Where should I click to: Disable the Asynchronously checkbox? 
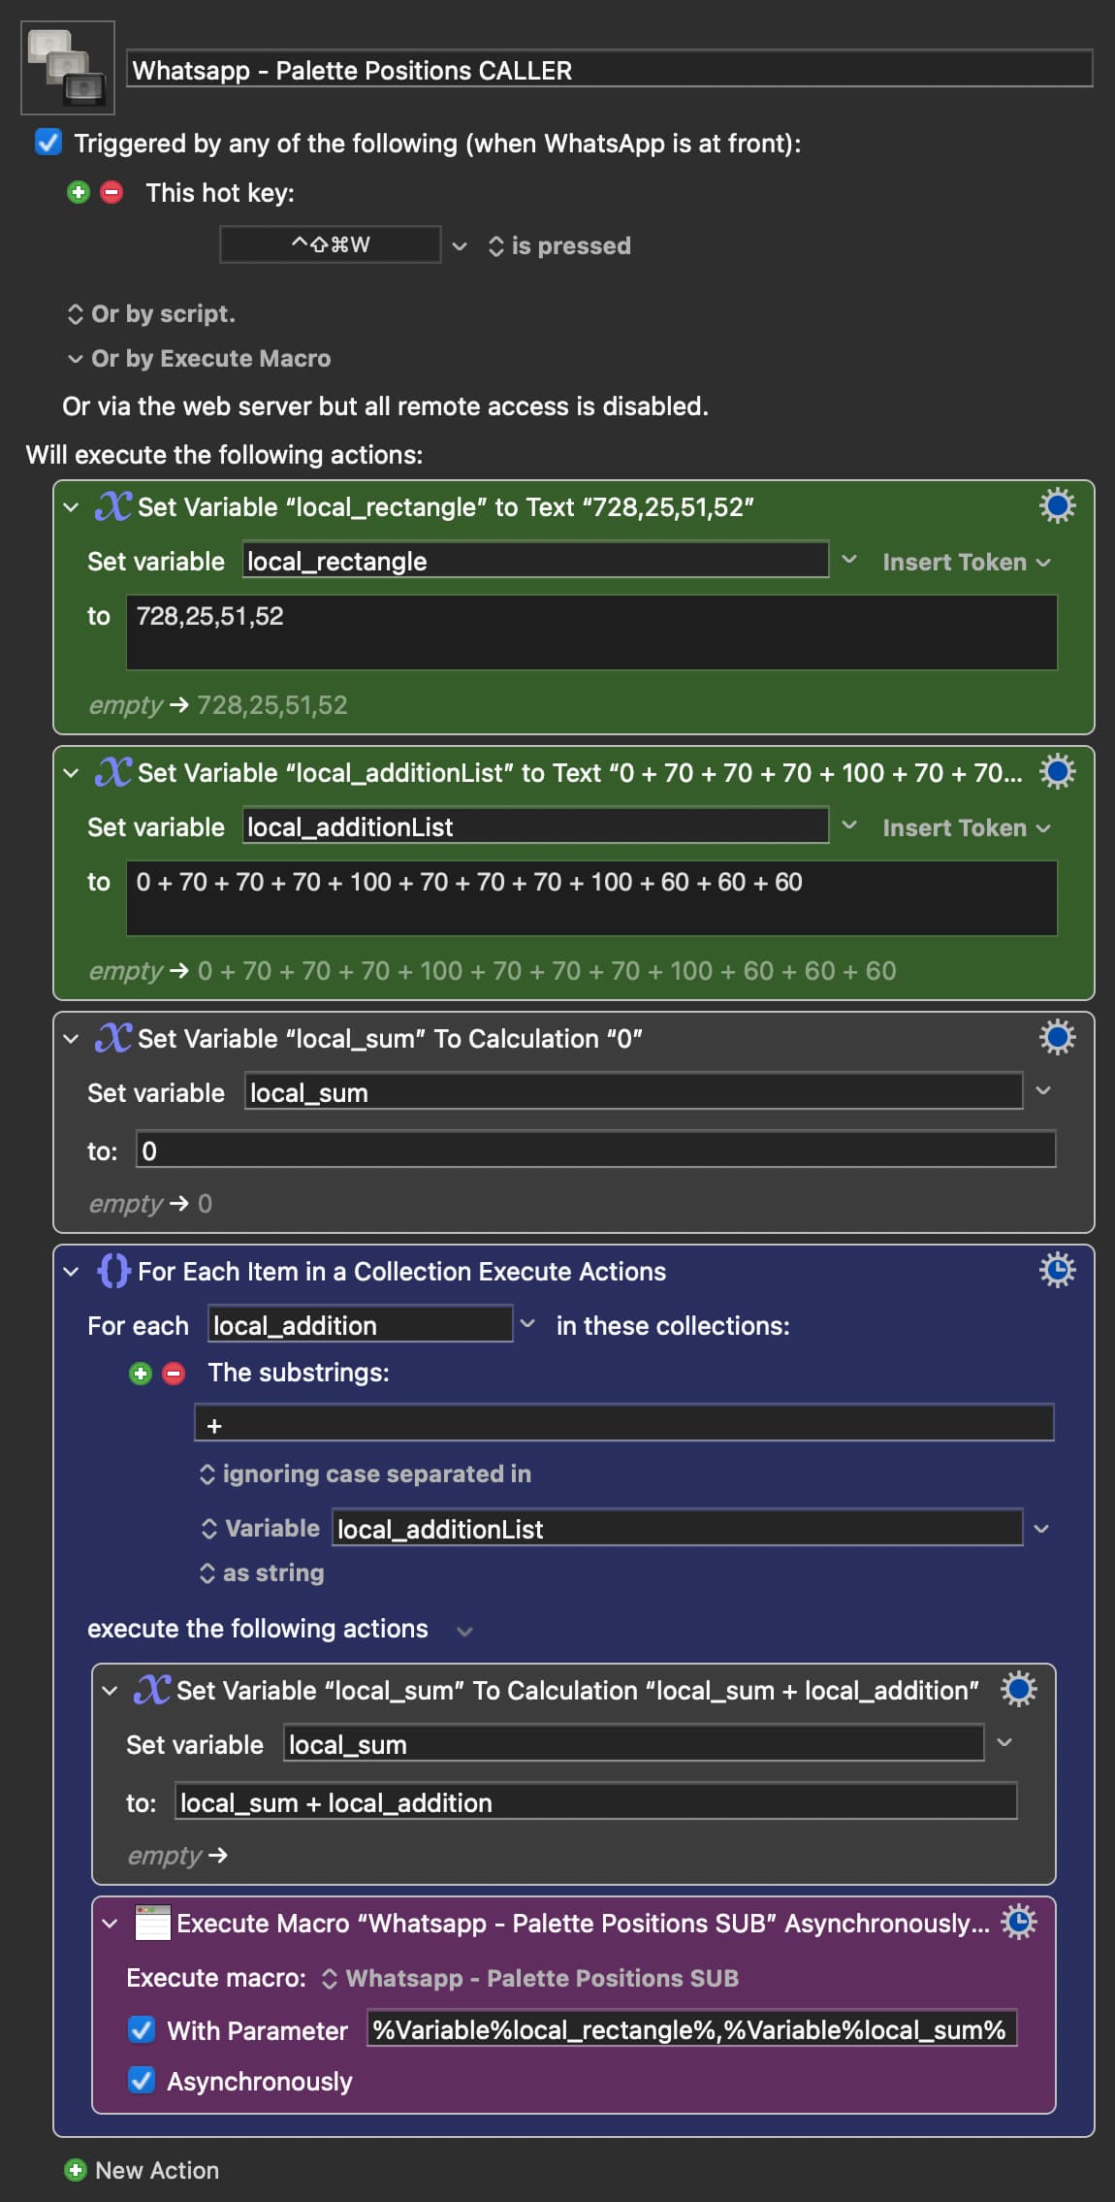coord(142,2080)
